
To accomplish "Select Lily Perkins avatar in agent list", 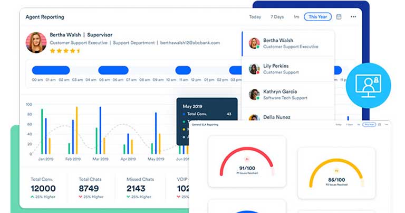I will coord(254,69).
